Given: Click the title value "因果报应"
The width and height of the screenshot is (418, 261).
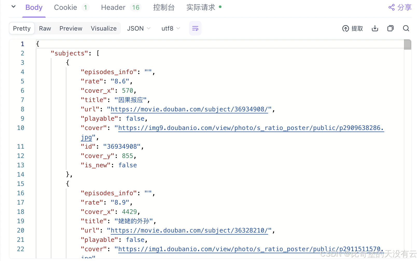Looking at the screenshot, I should click(x=131, y=100).
